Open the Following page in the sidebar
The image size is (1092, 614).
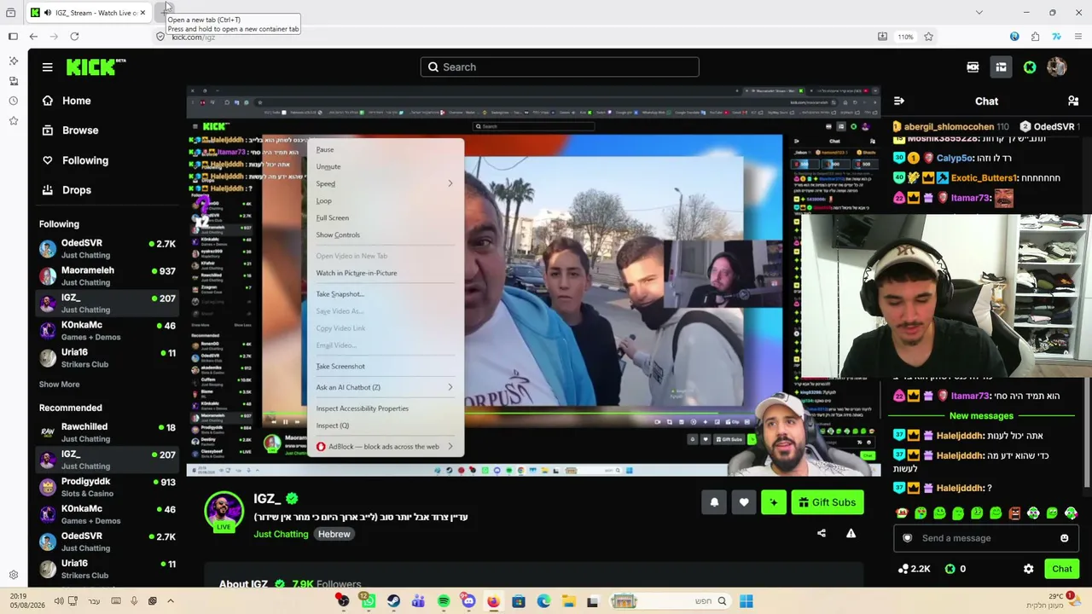pos(75,160)
